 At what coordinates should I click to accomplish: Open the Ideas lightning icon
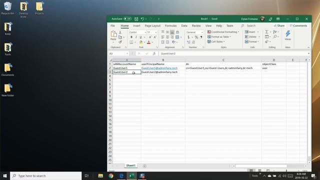tap(288, 33)
